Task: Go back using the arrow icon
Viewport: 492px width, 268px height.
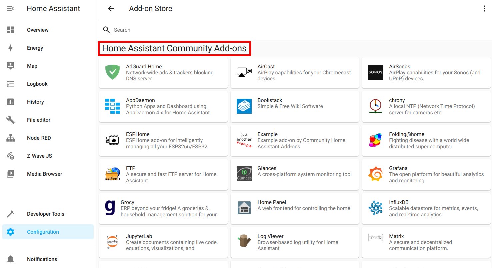Action: point(111,9)
